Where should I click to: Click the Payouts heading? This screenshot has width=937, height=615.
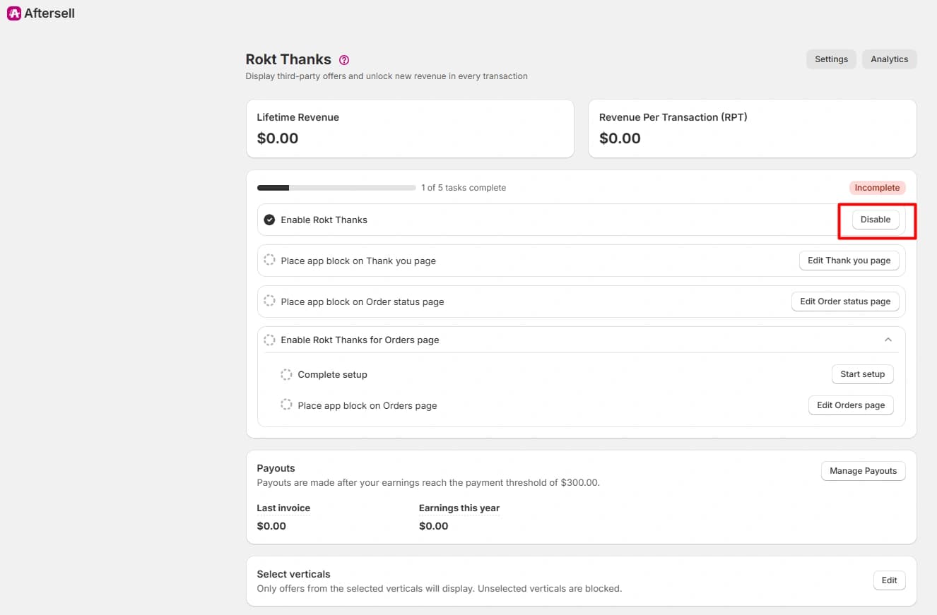pyautogui.click(x=276, y=468)
